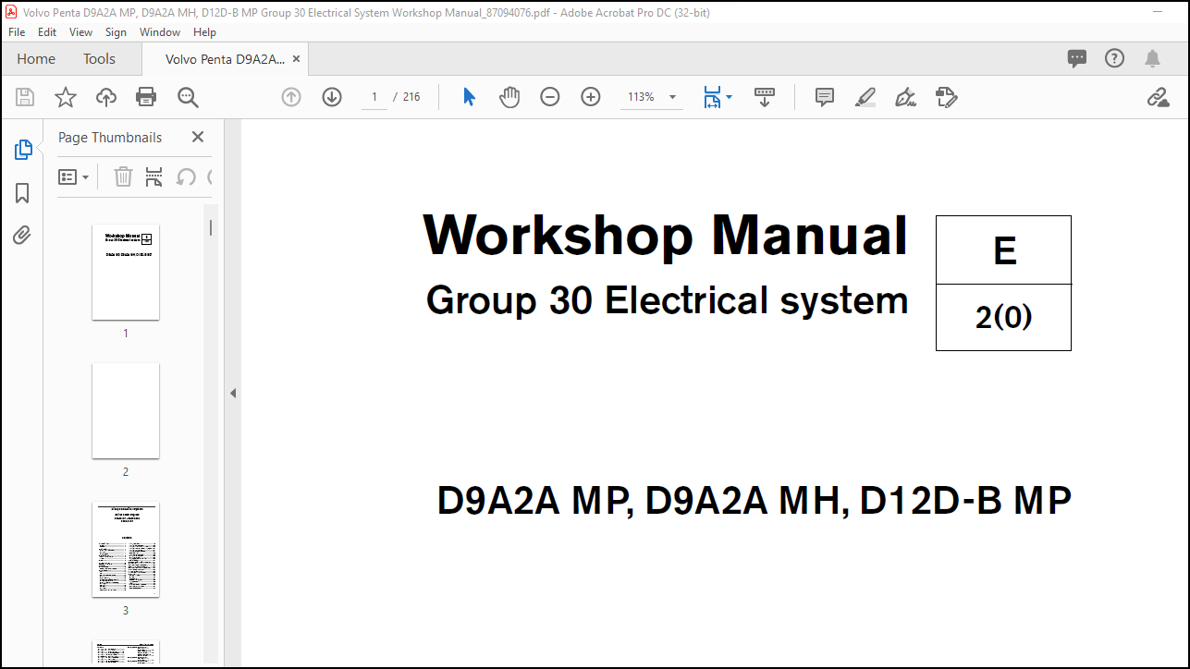Zoom out with the minus circle button
Viewport: 1190px width, 669px height.
550,97
